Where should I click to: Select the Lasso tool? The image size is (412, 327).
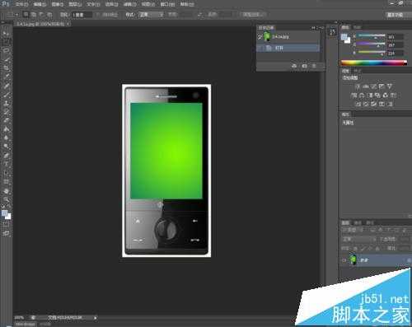coord(6,51)
